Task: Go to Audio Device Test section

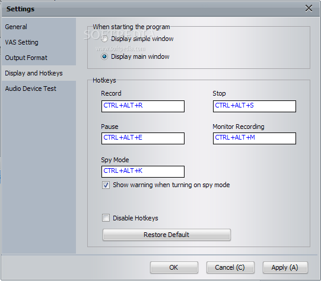Action: (39, 89)
